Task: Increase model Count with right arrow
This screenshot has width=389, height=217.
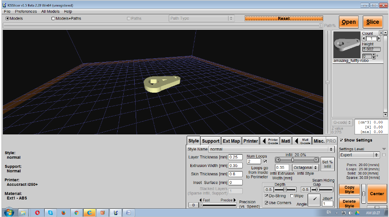Action: (379, 39)
